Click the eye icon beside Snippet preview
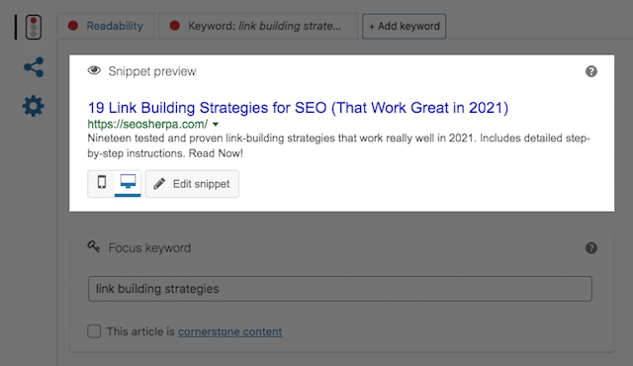 (x=94, y=70)
